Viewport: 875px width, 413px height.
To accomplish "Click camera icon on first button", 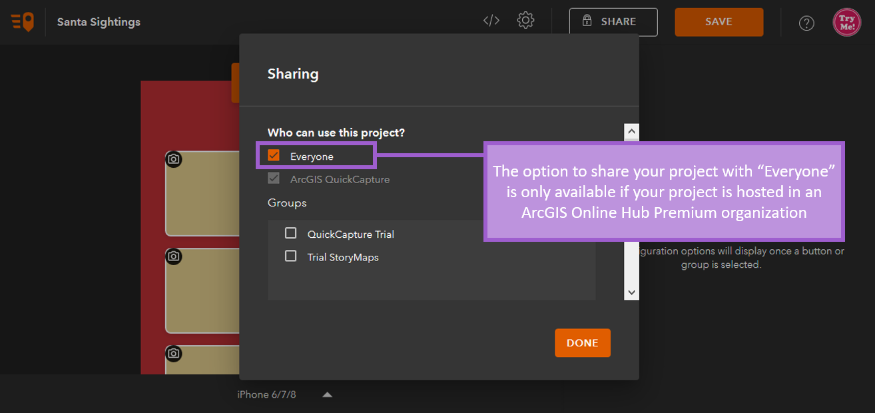I will (x=174, y=159).
